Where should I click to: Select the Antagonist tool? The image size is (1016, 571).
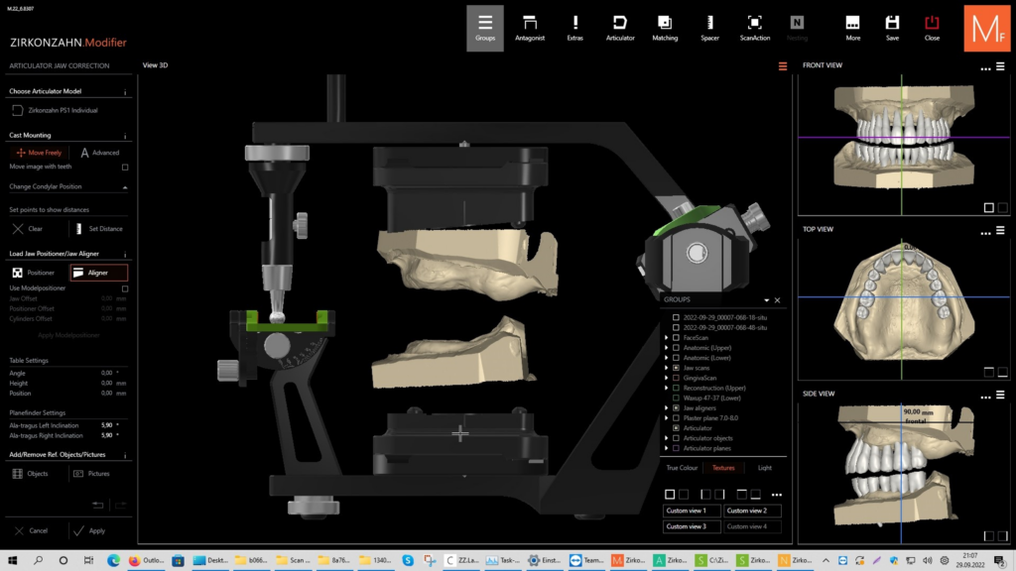(x=530, y=29)
